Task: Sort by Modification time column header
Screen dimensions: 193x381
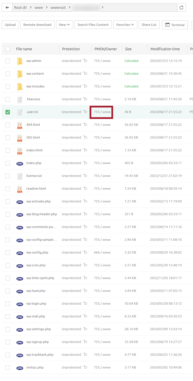Action: [x=165, y=49]
